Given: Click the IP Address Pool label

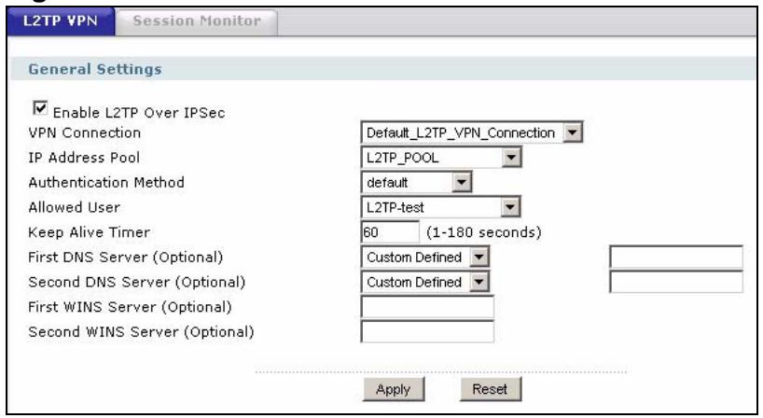Looking at the screenshot, I should tap(84, 158).
